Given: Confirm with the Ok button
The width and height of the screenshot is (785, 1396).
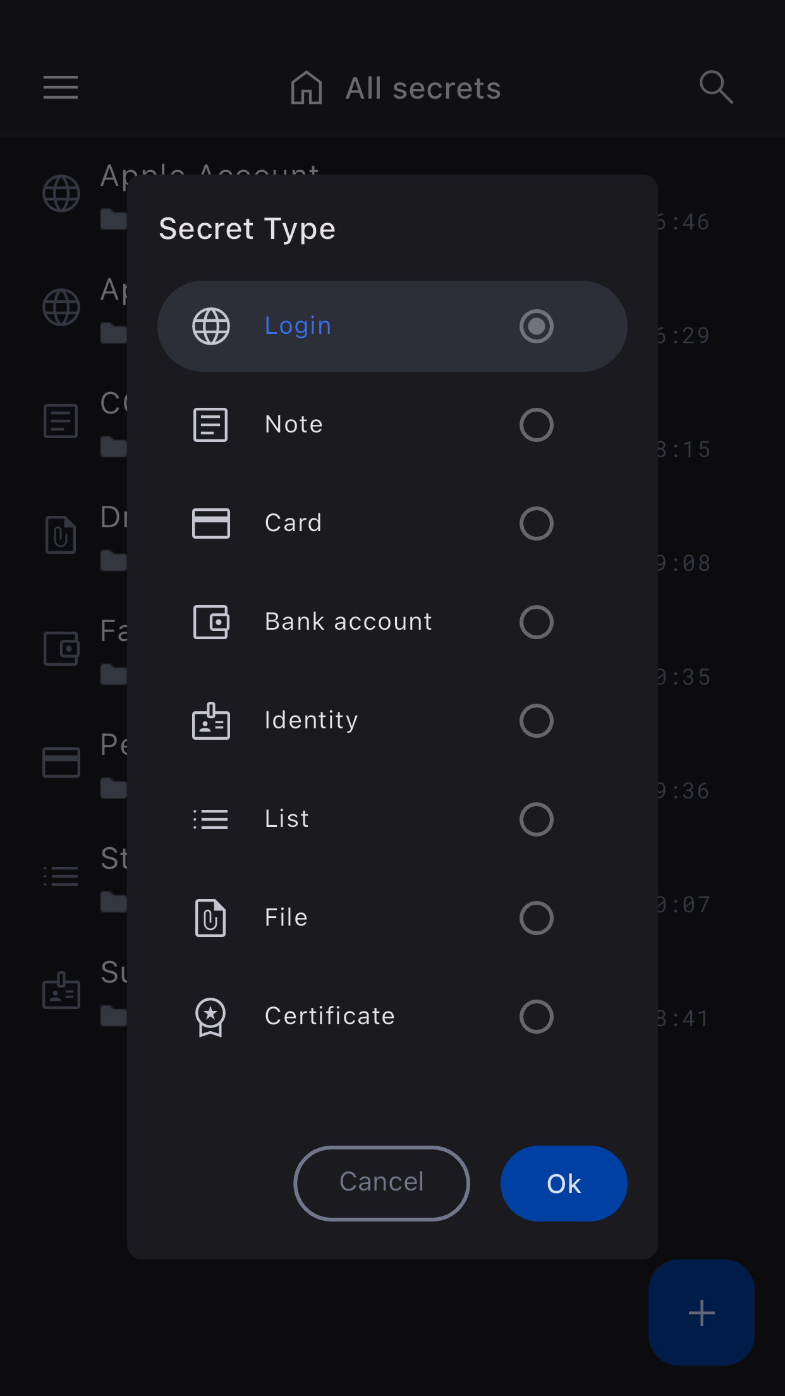Looking at the screenshot, I should click(x=564, y=1184).
